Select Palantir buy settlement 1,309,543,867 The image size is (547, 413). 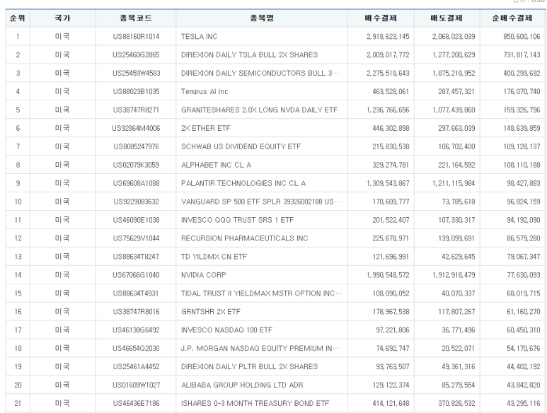coord(388,183)
